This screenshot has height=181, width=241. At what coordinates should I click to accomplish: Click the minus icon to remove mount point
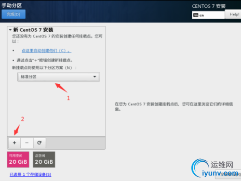click(27, 142)
